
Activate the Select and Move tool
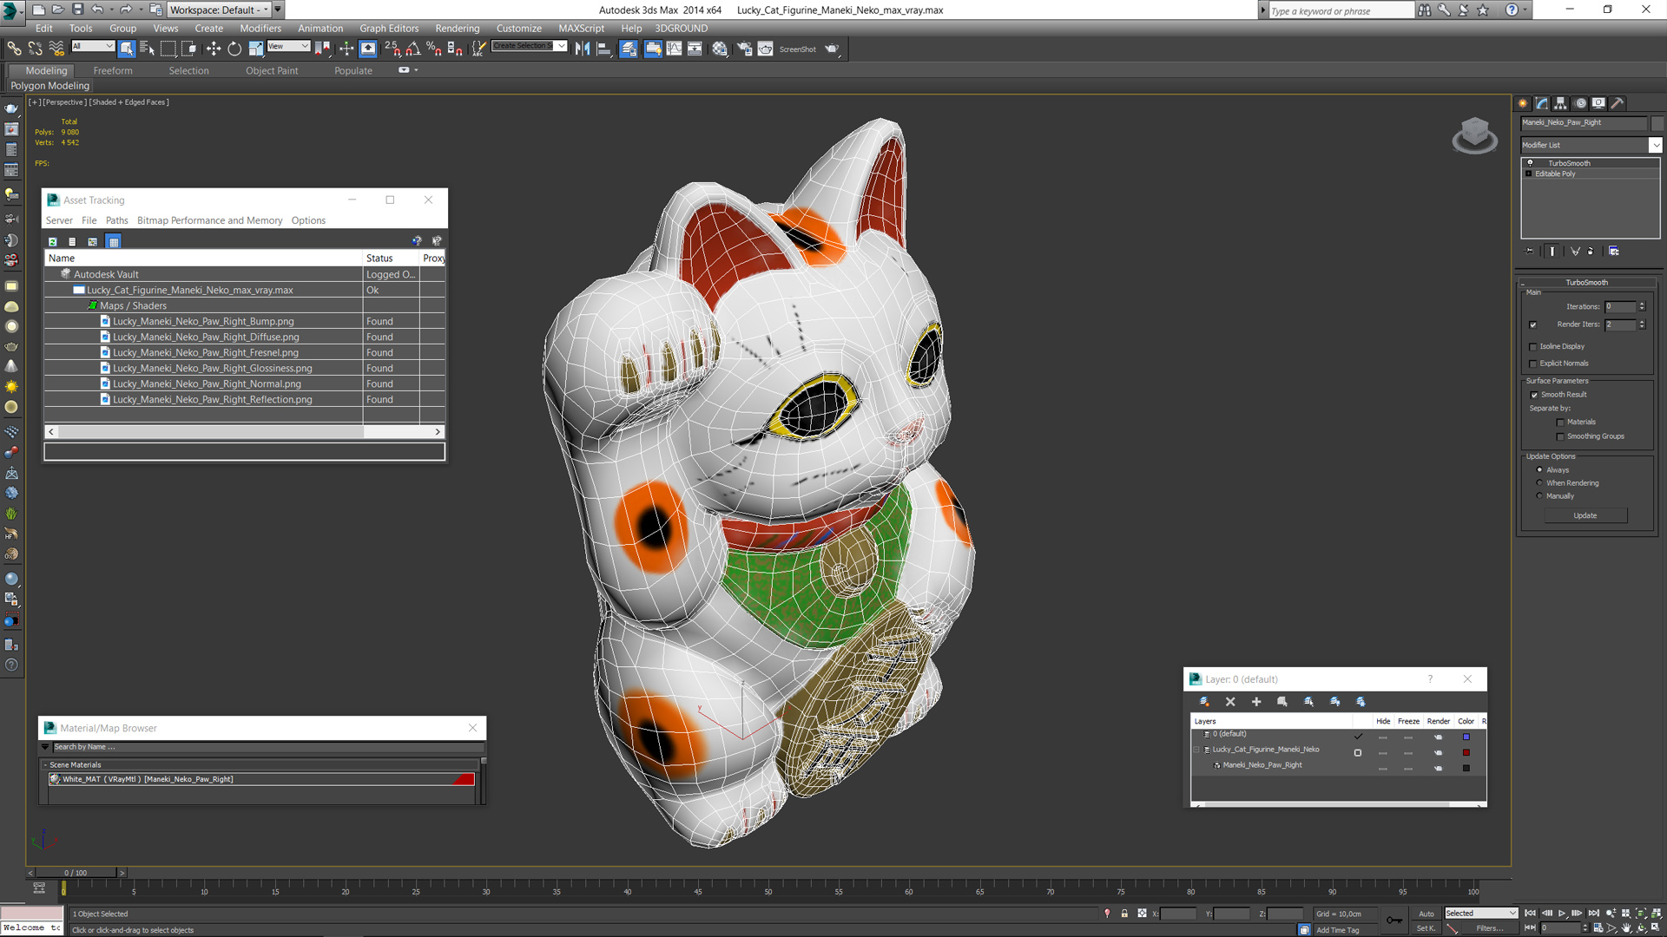tap(214, 49)
